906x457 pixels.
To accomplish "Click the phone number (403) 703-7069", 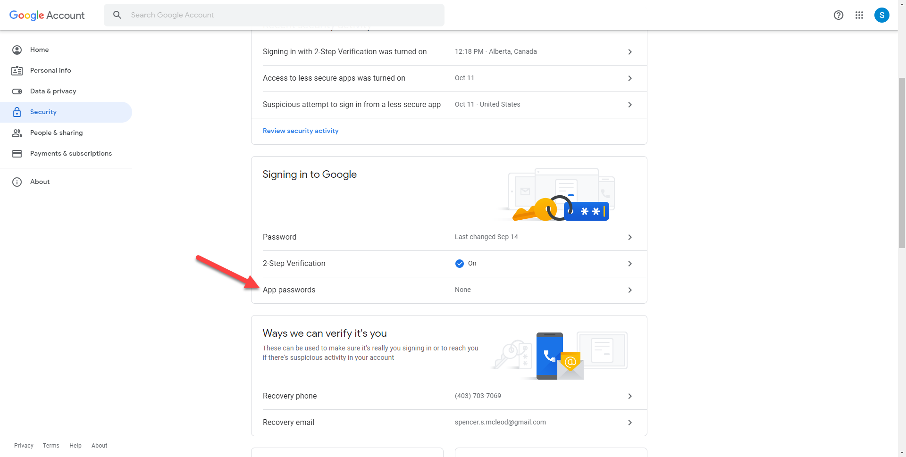I will coord(478,396).
